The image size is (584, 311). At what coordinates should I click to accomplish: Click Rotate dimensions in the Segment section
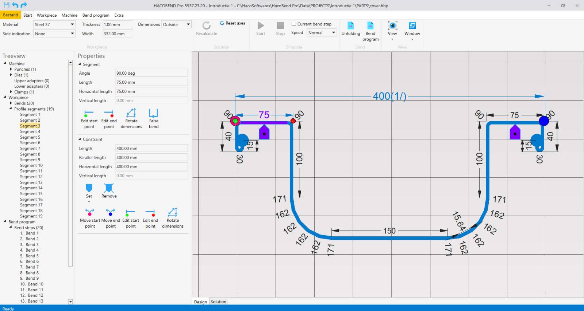click(131, 113)
